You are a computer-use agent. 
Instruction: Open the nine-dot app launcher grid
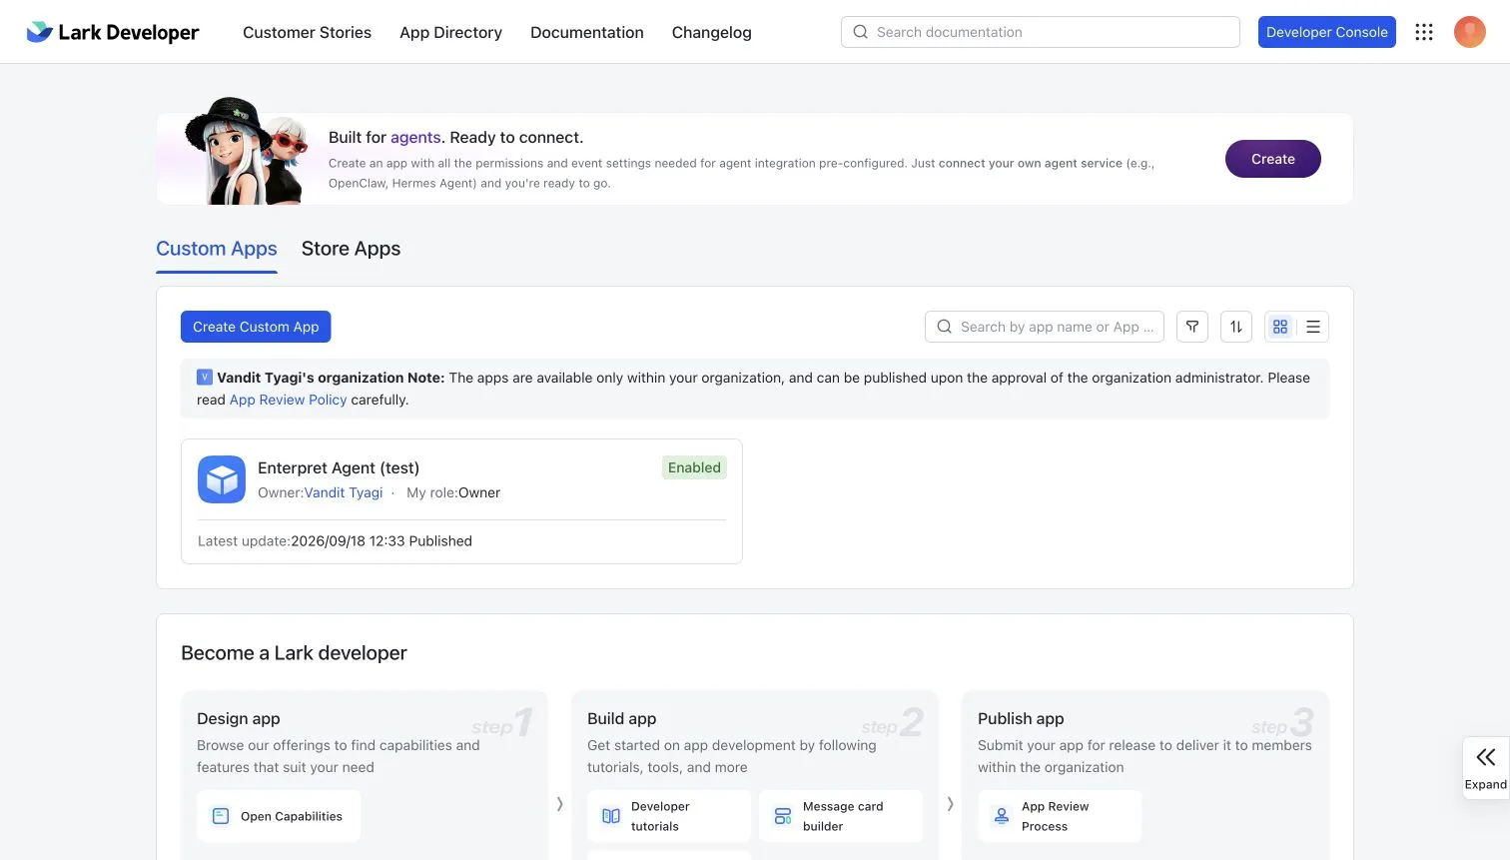click(x=1424, y=32)
